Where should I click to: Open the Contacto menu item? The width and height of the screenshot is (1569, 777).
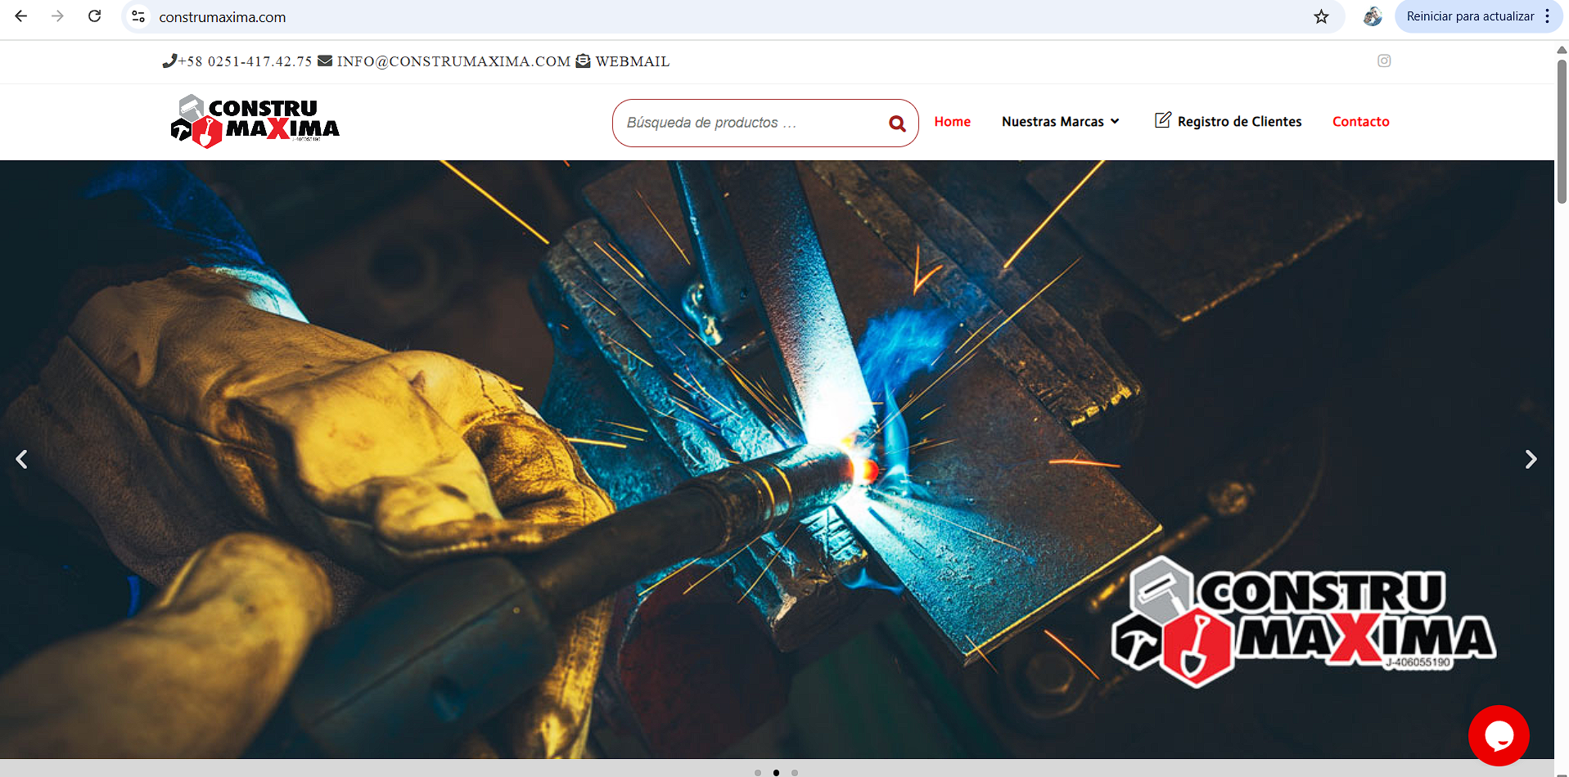coord(1360,122)
